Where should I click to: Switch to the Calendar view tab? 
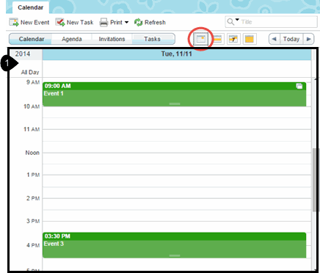coord(32,39)
